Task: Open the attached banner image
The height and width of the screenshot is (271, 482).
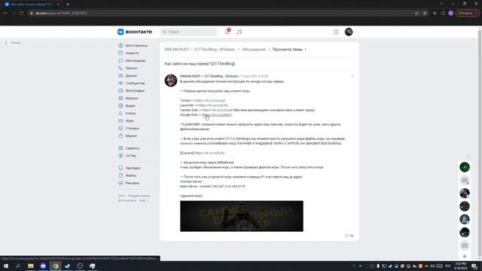Action: tap(242, 216)
